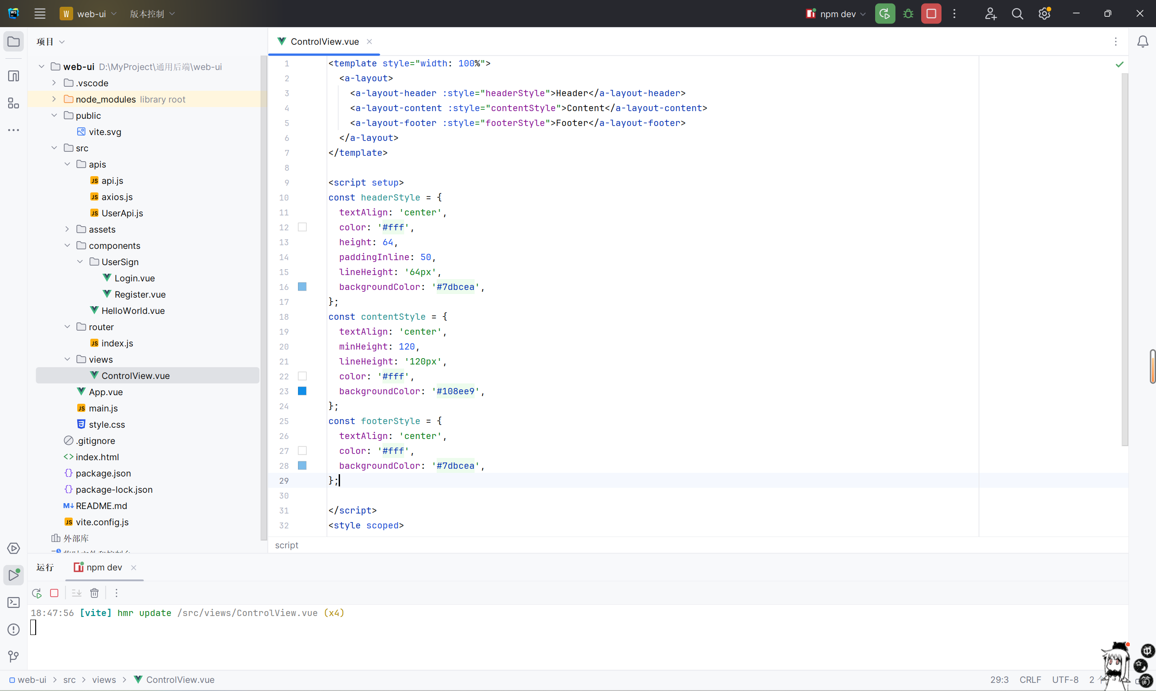The image size is (1156, 691).
Task: Open IDE settings gear
Action: [x=1044, y=14]
